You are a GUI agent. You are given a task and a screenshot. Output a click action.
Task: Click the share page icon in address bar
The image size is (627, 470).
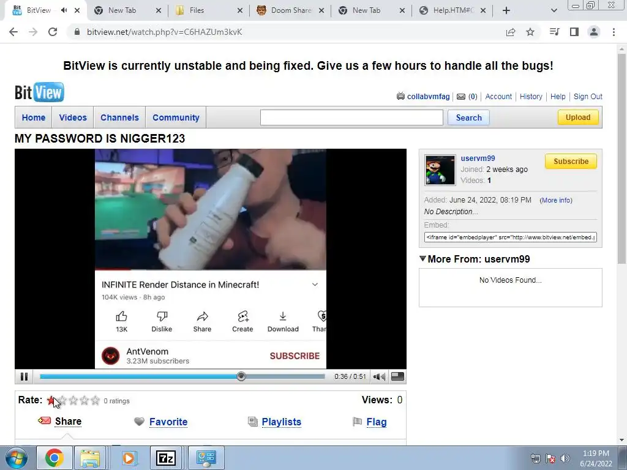511,32
